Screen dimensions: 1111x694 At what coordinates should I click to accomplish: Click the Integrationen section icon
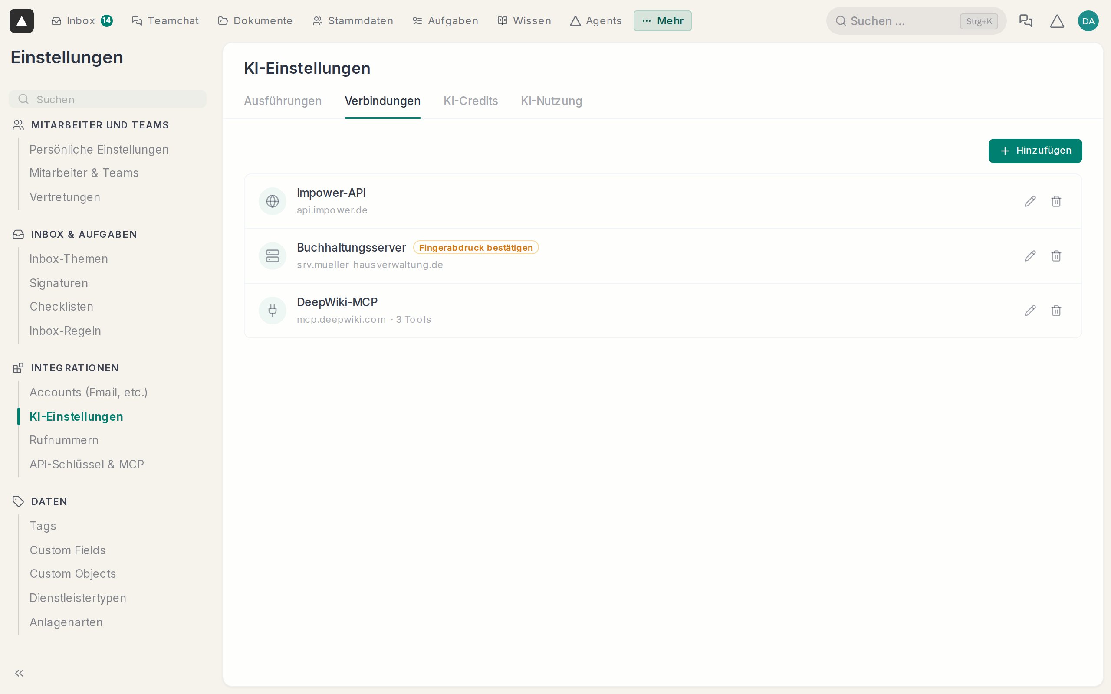(x=18, y=368)
